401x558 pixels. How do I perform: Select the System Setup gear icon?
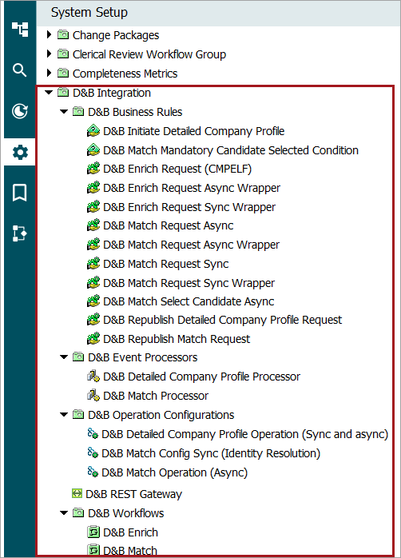point(20,153)
